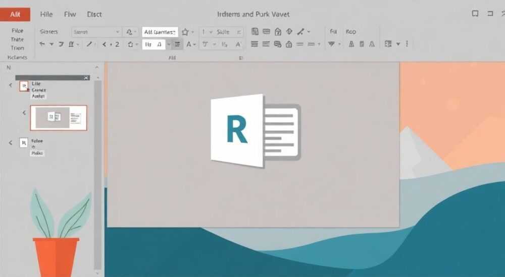505x277 pixels.
Task: Click the curved undo arrow icon
Action: pyautogui.click(x=42, y=44)
